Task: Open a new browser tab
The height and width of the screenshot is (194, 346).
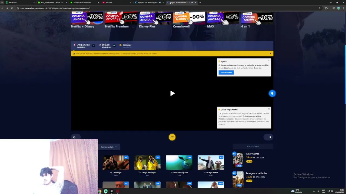Action: 200,2
